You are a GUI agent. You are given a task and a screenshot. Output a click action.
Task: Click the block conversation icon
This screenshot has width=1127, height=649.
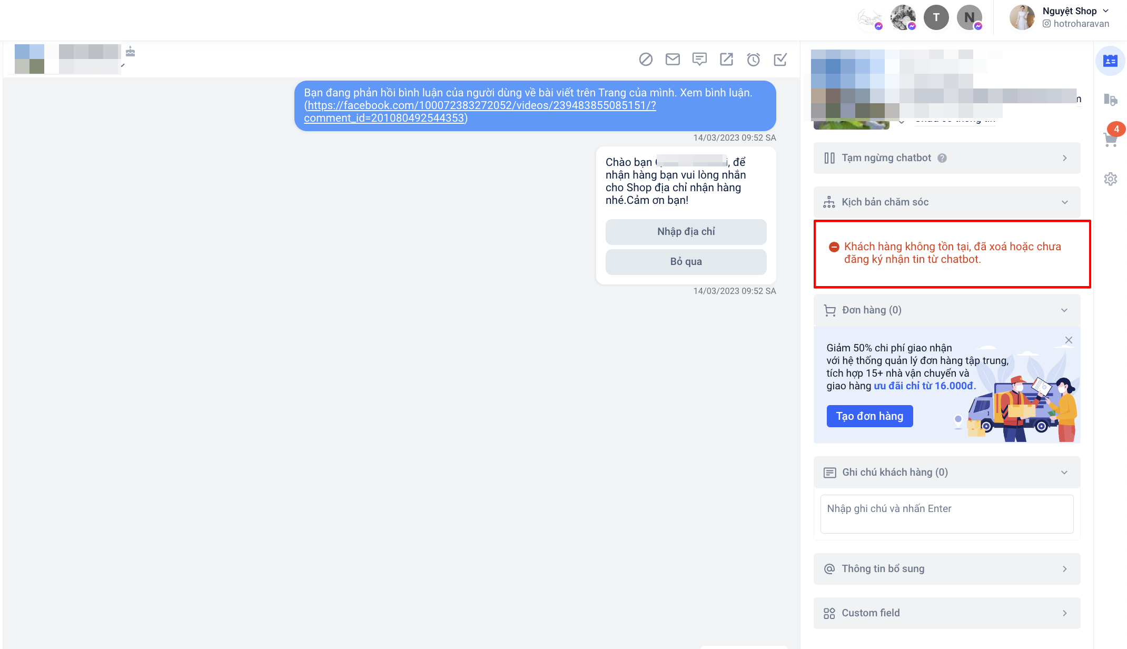tap(646, 60)
